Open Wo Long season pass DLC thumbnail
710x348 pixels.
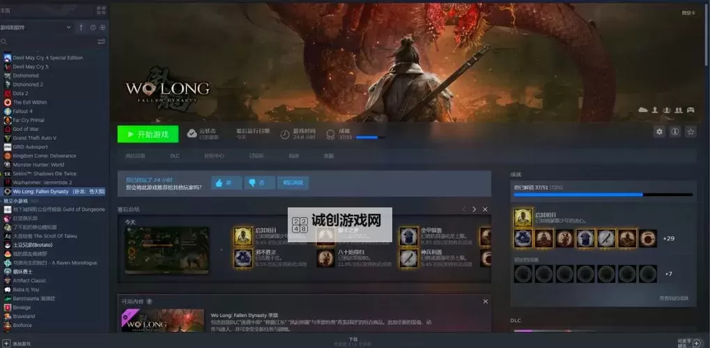tap(163, 321)
